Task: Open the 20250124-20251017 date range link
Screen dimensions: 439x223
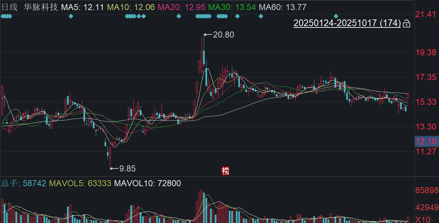Action: (347, 23)
